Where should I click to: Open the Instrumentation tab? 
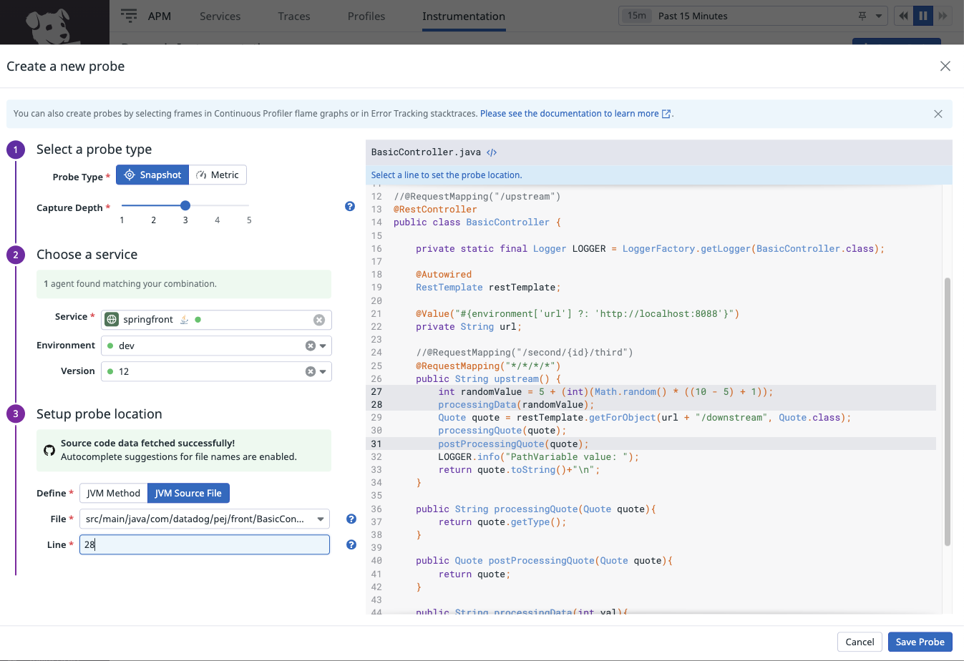pos(464,16)
